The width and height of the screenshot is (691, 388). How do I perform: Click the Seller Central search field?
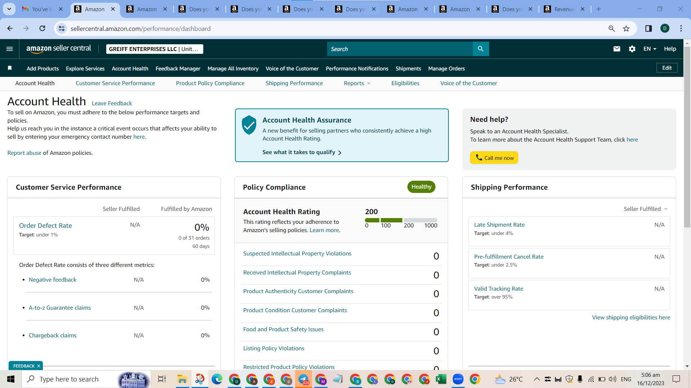[x=400, y=49]
